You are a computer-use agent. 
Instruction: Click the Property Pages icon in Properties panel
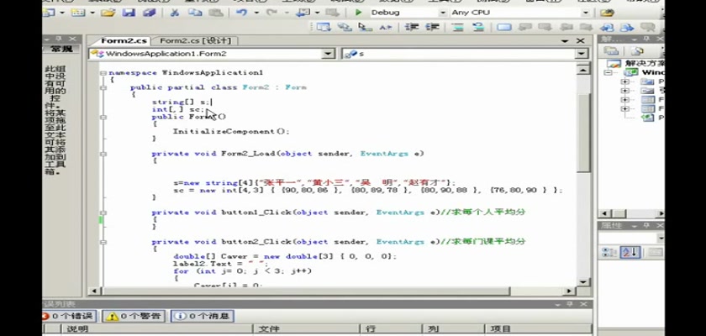(x=656, y=252)
